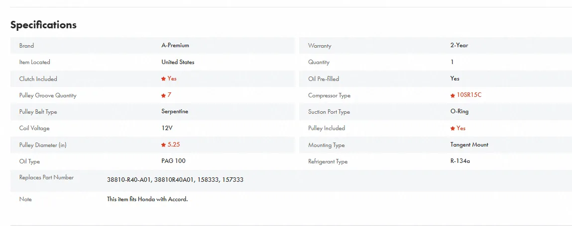Click the Tangent Mount mounting type value
The image size is (572, 226).
pyautogui.click(x=469, y=145)
